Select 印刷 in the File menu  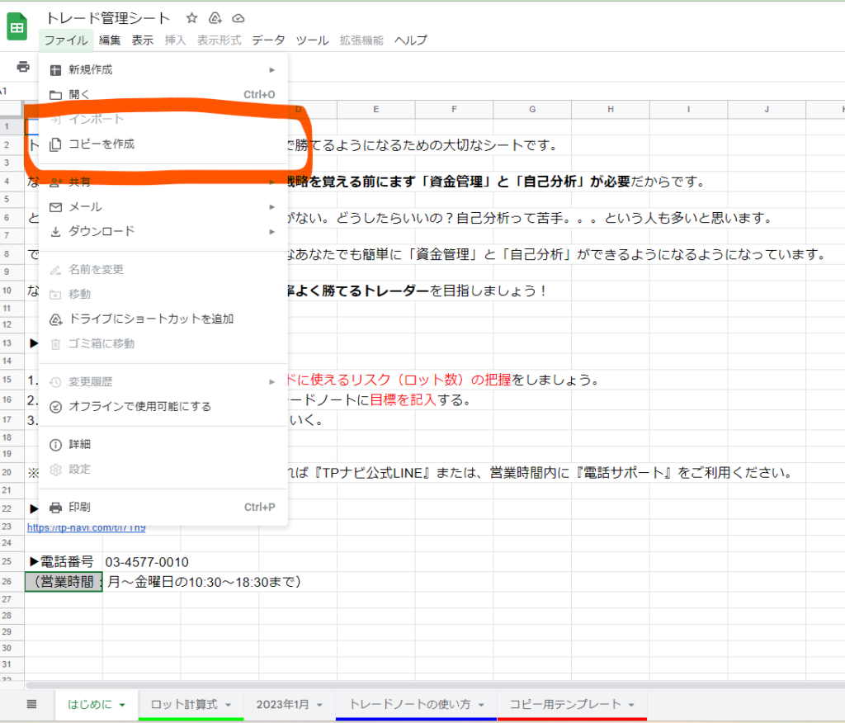pyautogui.click(x=79, y=508)
